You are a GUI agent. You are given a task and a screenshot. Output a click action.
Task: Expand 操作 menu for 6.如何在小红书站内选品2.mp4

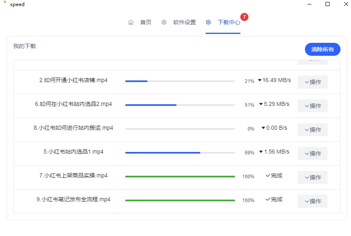pyautogui.click(x=313, y=106)
